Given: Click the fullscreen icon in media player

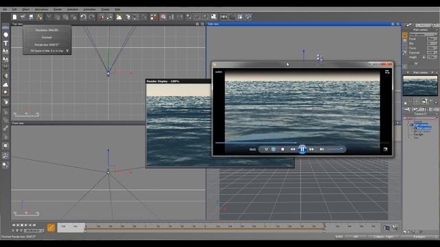Looking at the screenshot, I should (386, 150).
